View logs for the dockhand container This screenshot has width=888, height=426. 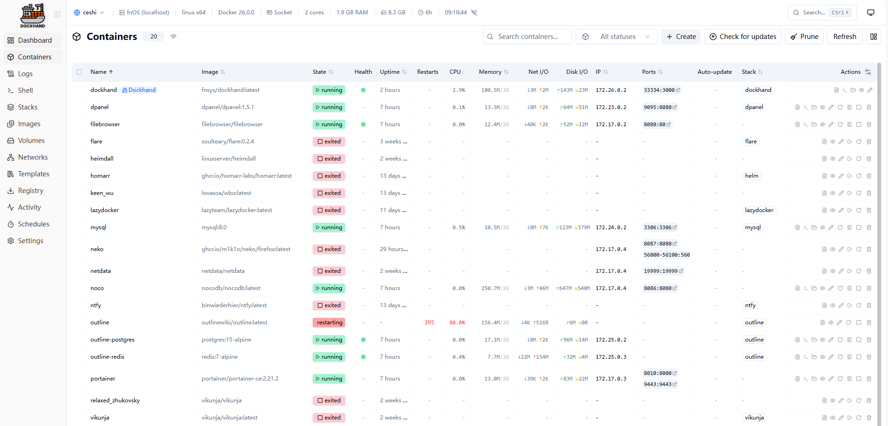tap(836, 90)
